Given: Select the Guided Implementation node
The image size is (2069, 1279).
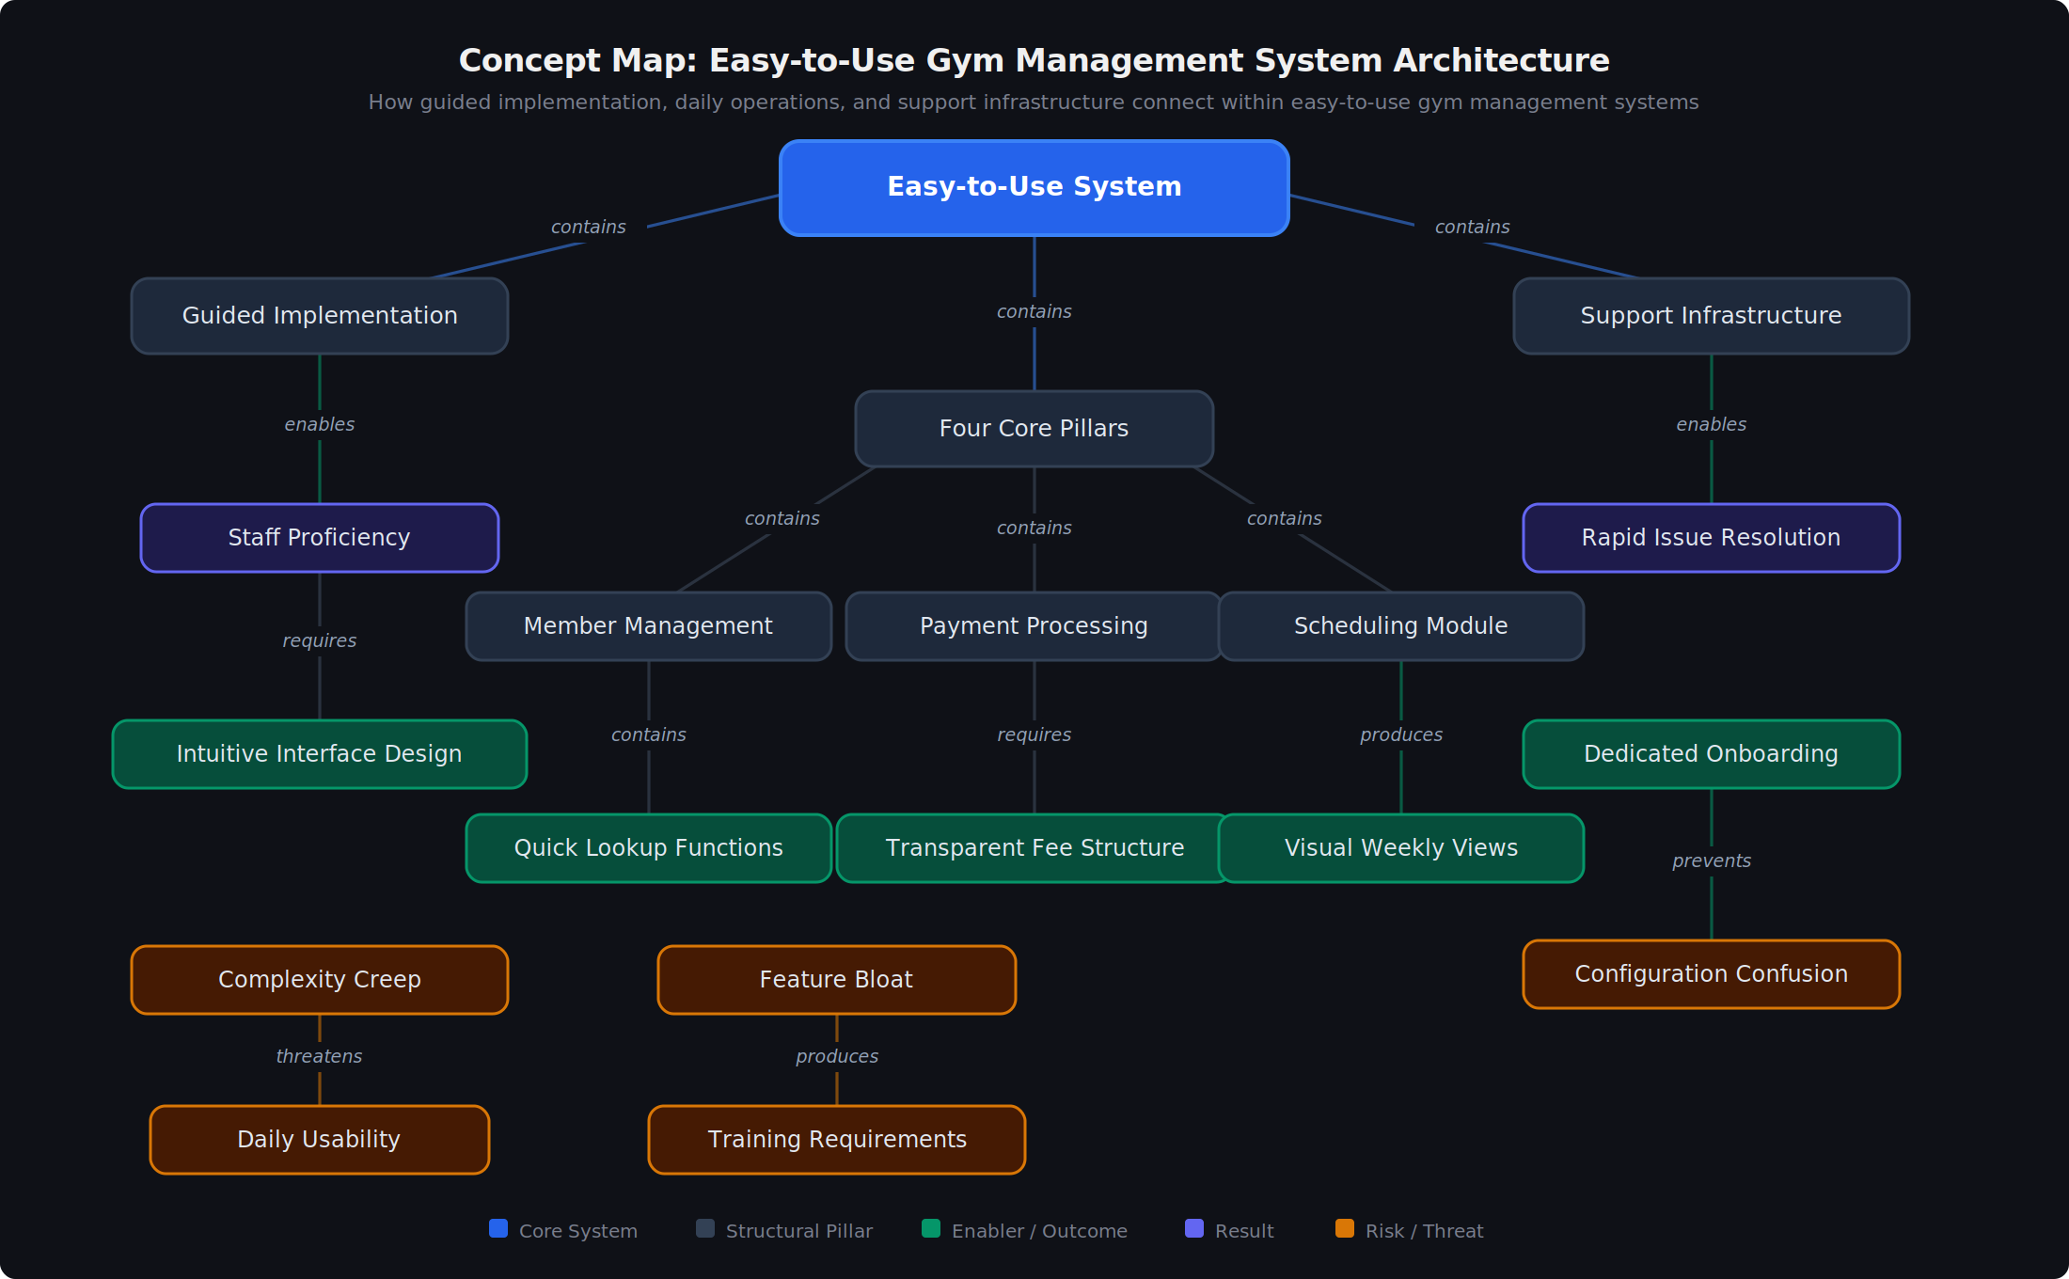Looking at the screenshot, I should click(319, 316).
